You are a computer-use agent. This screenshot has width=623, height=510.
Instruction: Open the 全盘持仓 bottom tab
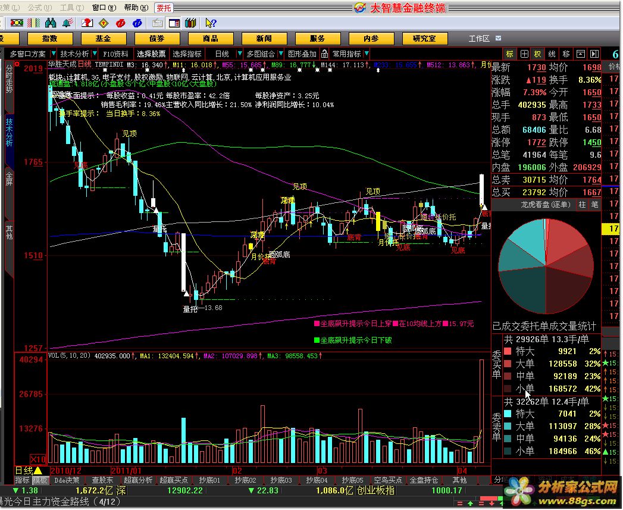pyautogui.click(x=424, y=480)
